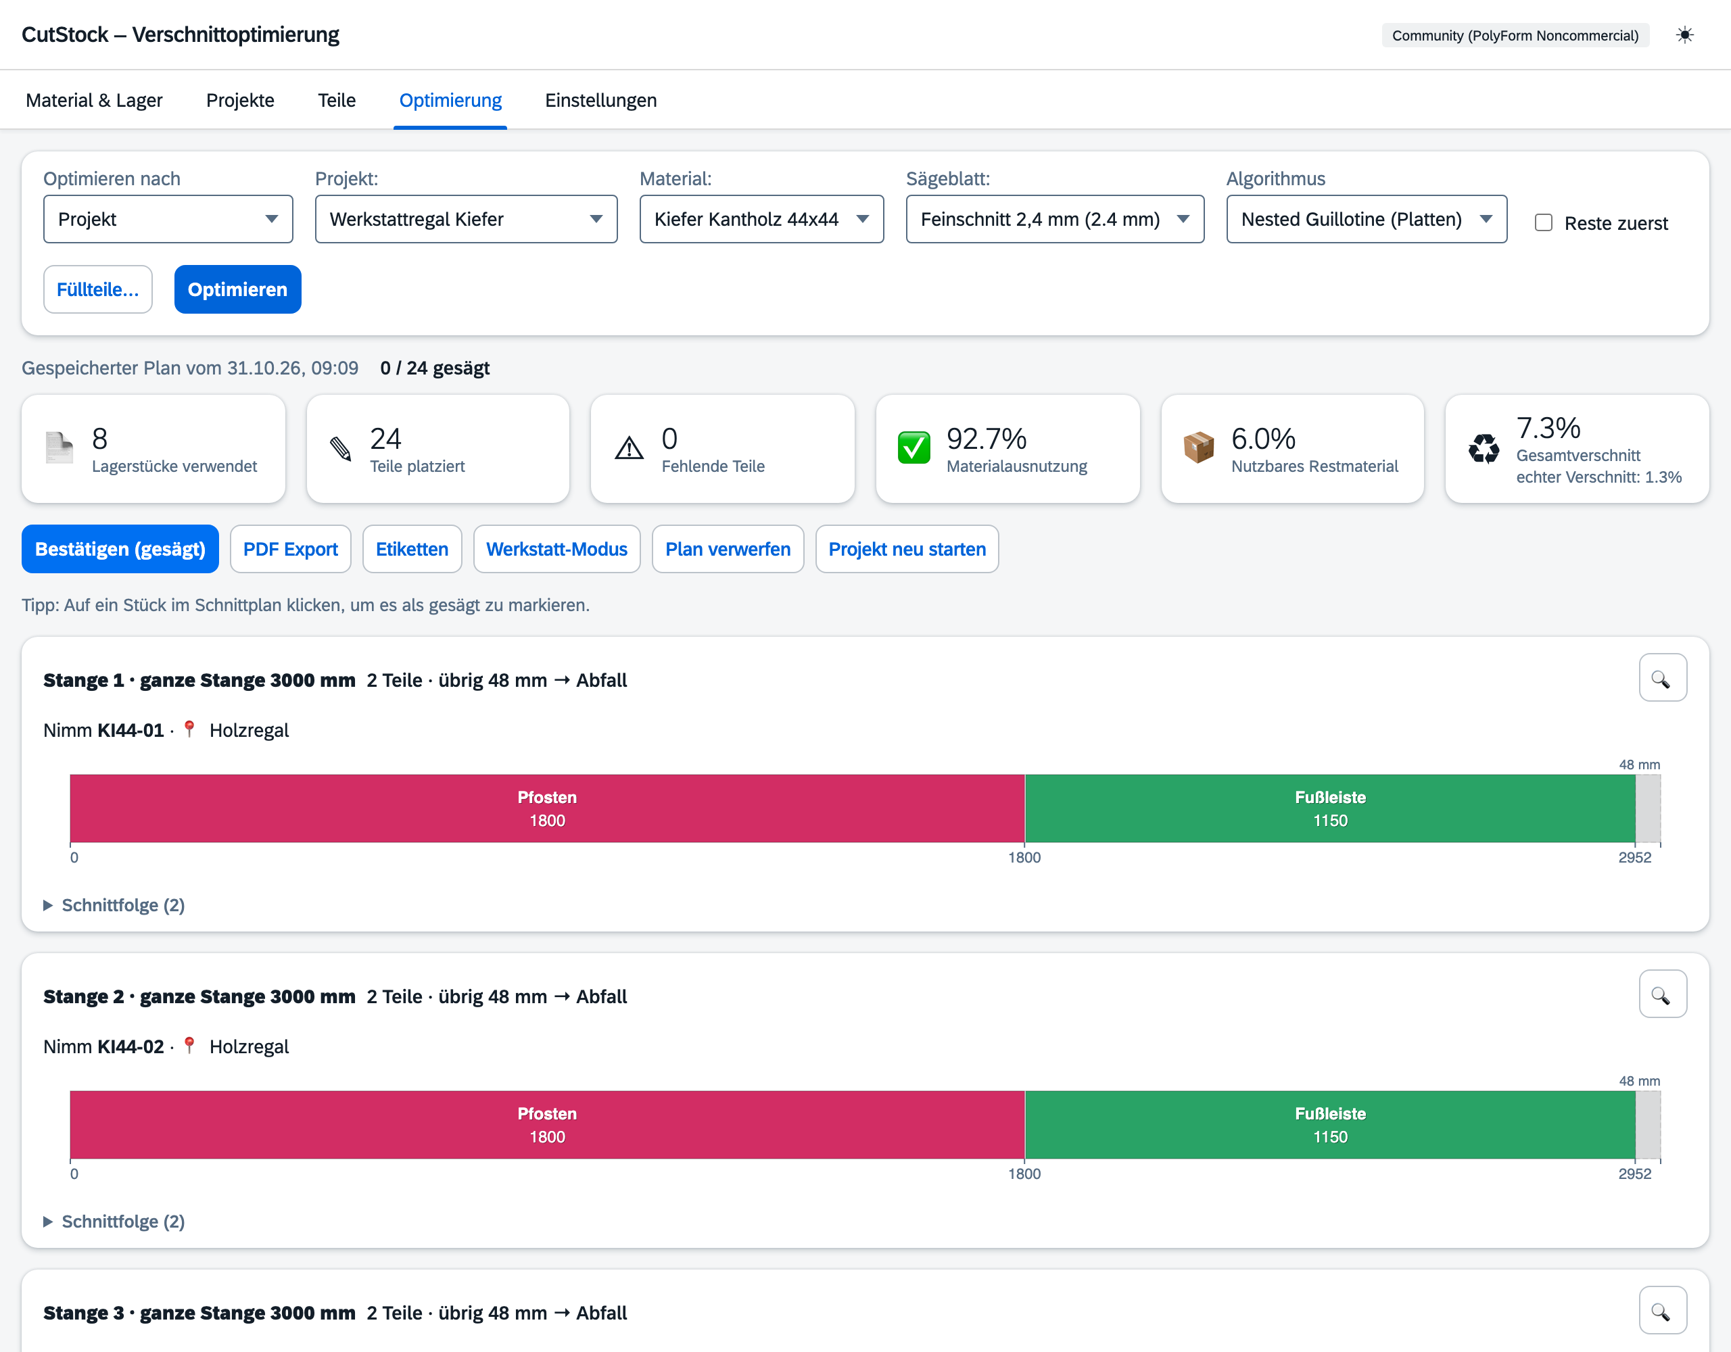Click the recycling icon for Gesamtverschnitt
The height and width of the screenshot is (1352, 1731).
(1483, 449)
